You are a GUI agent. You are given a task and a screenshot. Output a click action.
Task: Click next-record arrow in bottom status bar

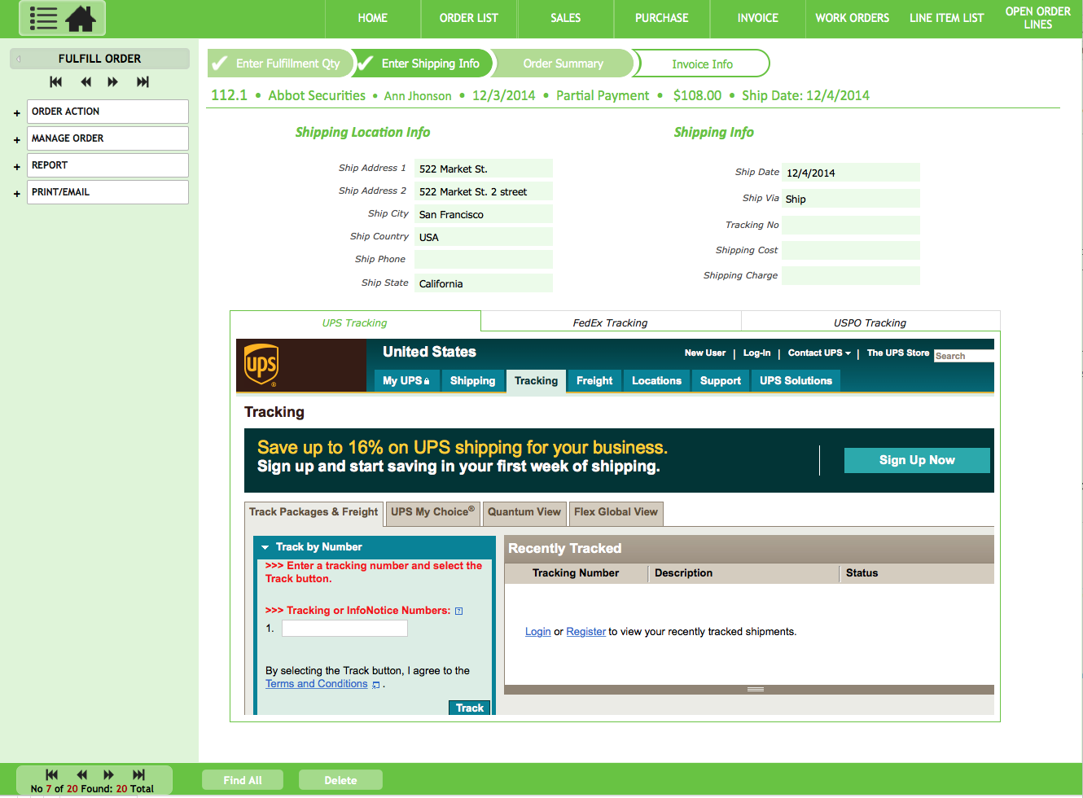coord(108,774)
